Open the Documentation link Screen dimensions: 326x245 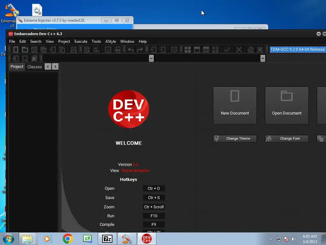(135, 171)
